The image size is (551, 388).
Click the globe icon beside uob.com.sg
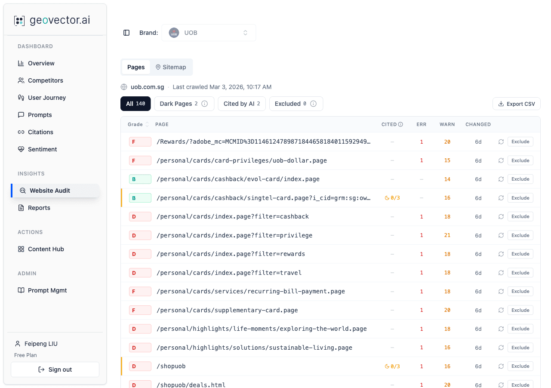click(x=124, y=87)
